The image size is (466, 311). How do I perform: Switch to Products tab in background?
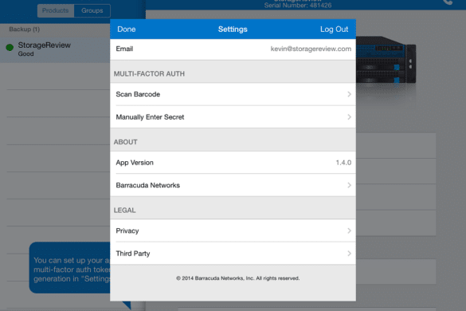[56, 10]
